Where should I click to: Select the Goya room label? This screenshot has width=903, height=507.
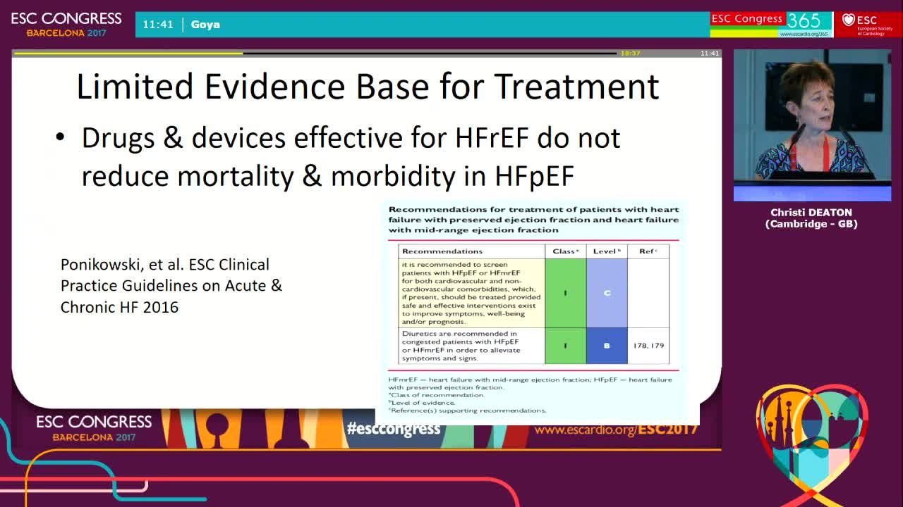point(205,25)
